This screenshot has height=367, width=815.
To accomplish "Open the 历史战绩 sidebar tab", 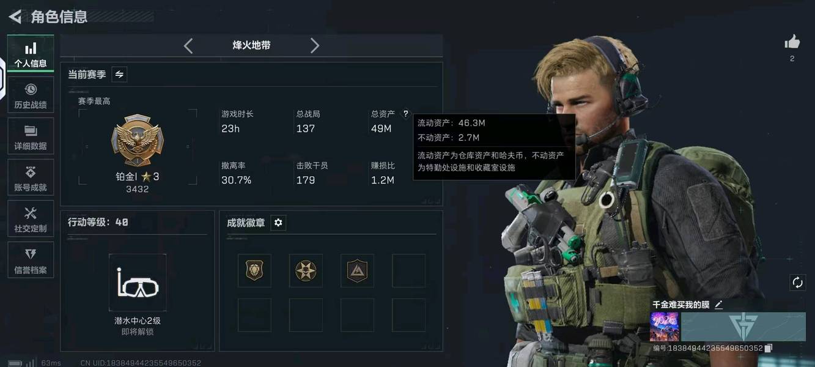I will (31, 95).
